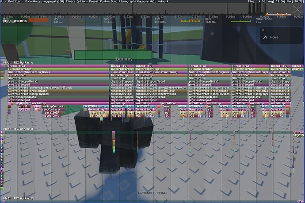This screenshot has height=203, width=305.
Task: Select the newStepContact timer bar
Action: (53, 107)
